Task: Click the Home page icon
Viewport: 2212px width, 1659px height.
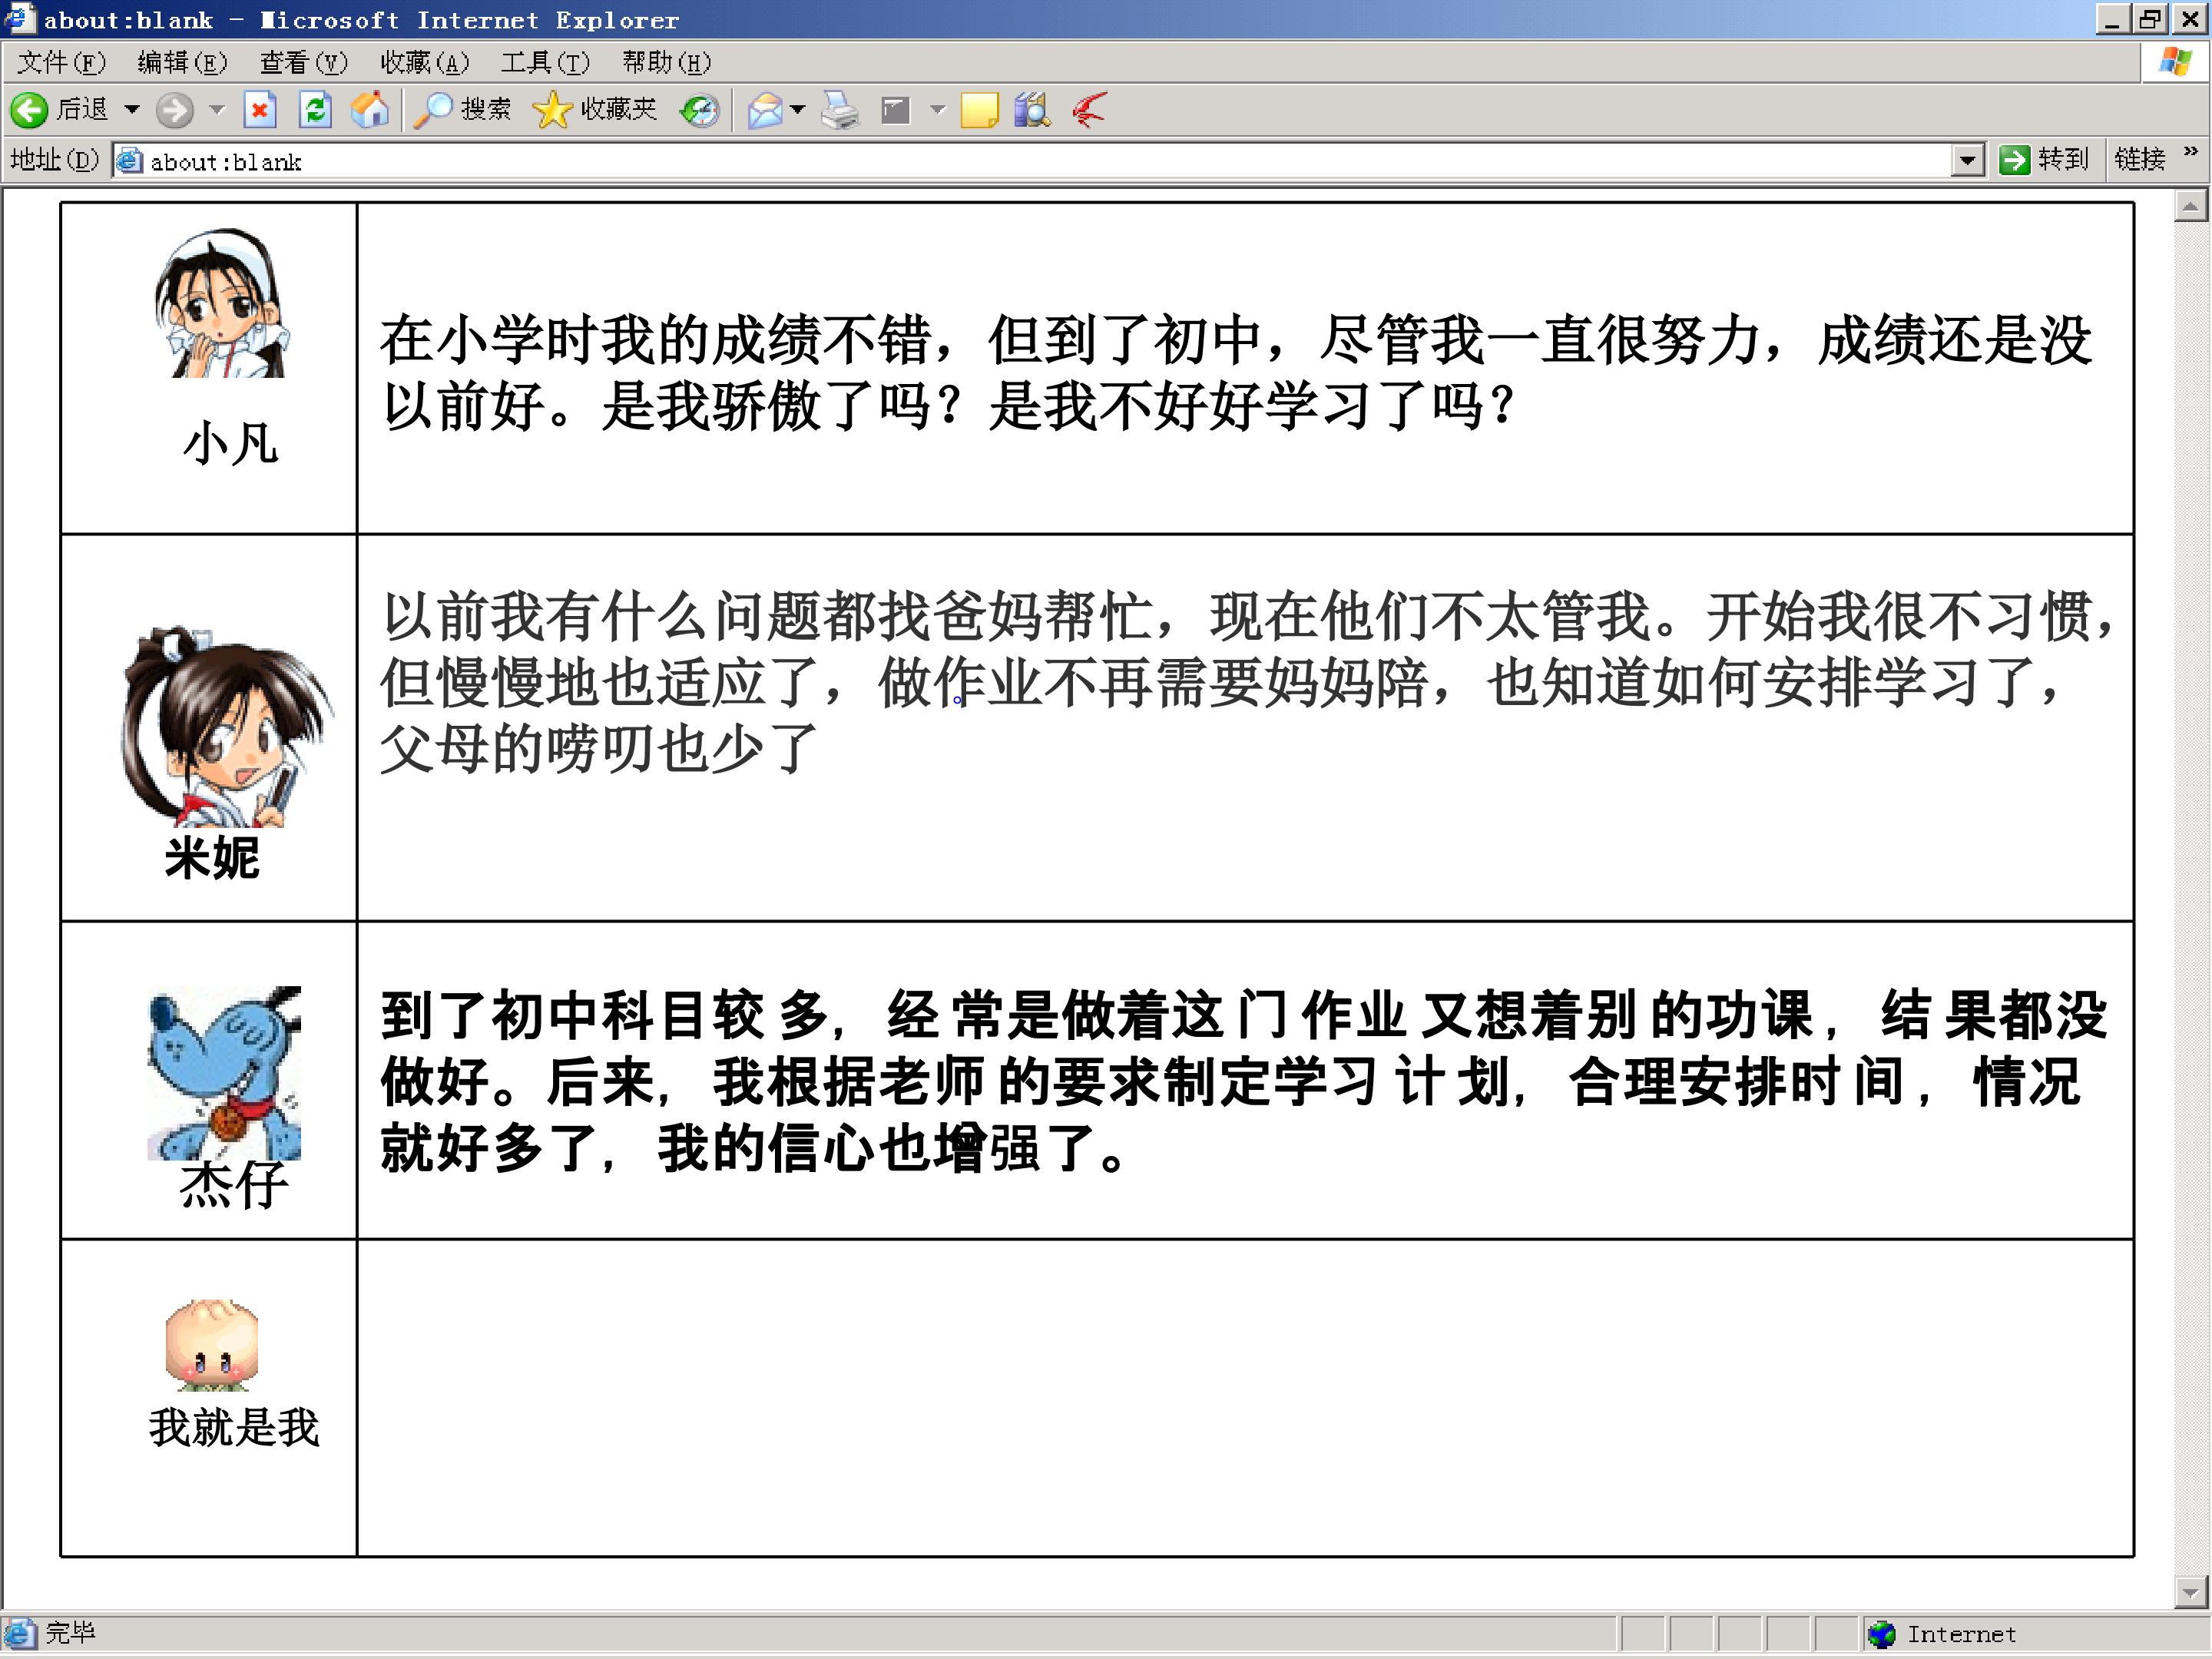Action: pyautogui.click(x=369, y=109)
